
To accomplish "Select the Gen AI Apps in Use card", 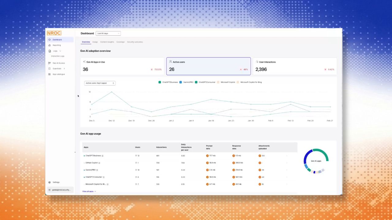I will point(122,66).
